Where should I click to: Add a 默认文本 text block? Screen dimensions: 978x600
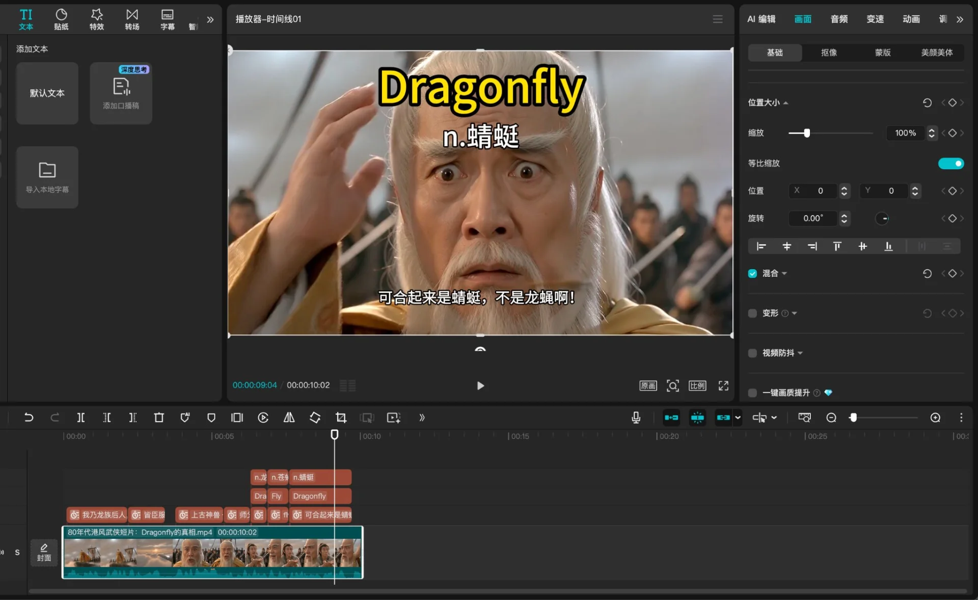point(47,93)
